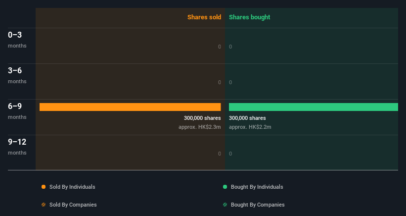Toggle the Sold By Individuals legend label
406x216 pixels.
click(72, 187)
